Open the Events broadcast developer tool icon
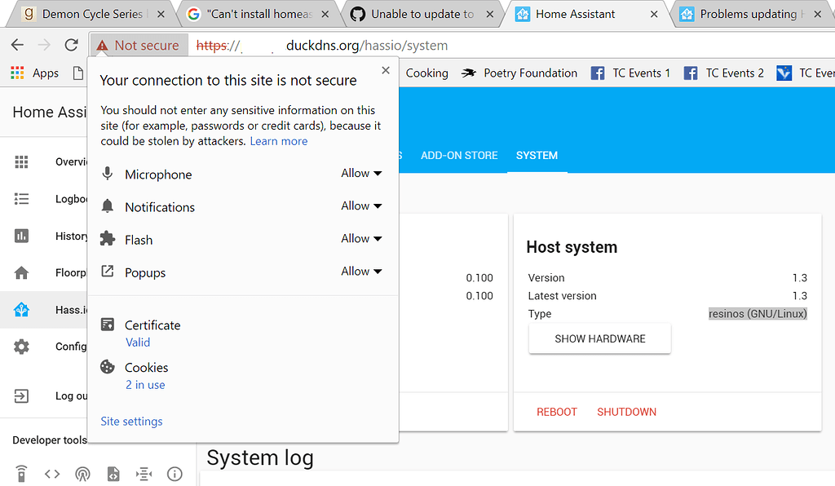 click(x=82, y=474)
